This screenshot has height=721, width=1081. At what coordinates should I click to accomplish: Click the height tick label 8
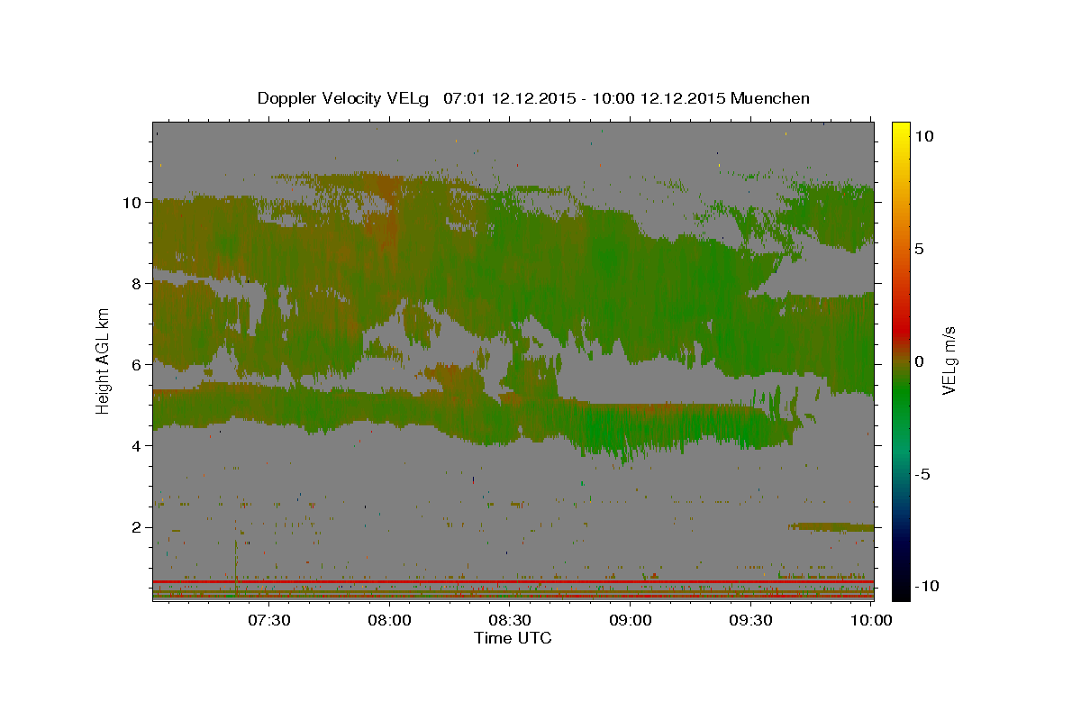point(138,283)
